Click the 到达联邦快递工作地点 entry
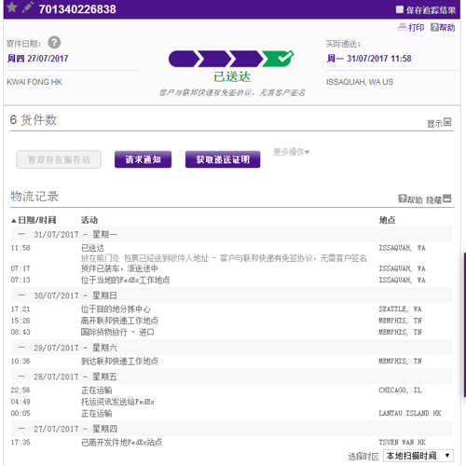Screen dimensions: 466x466 point(119,361)
